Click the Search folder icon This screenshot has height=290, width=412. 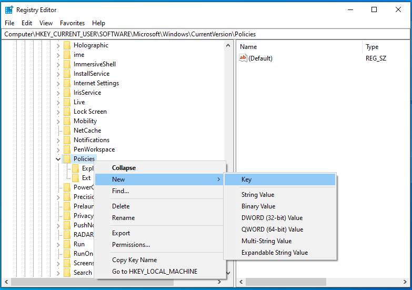tap(67, 273)
